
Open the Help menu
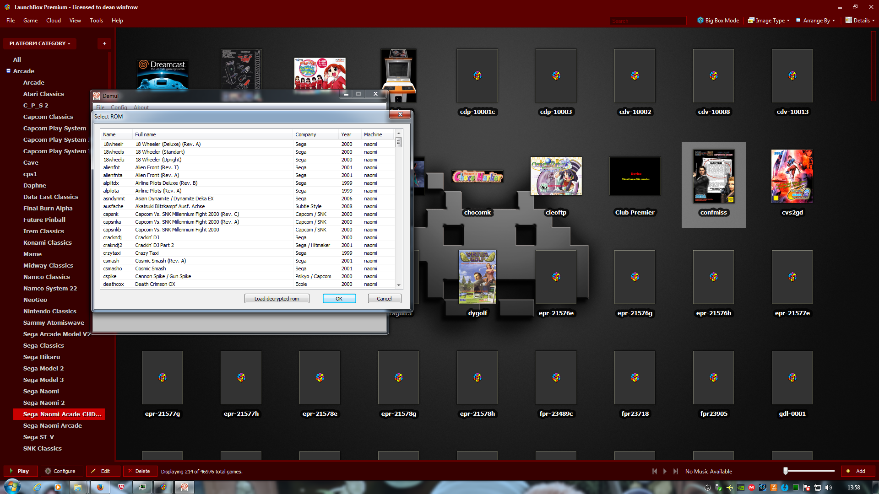point(117,21)
